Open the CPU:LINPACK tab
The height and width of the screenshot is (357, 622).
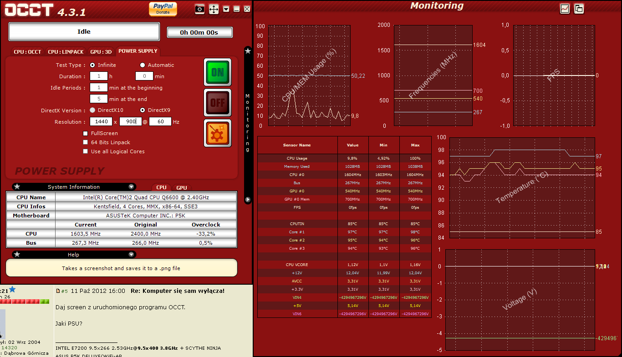[66, 52]
